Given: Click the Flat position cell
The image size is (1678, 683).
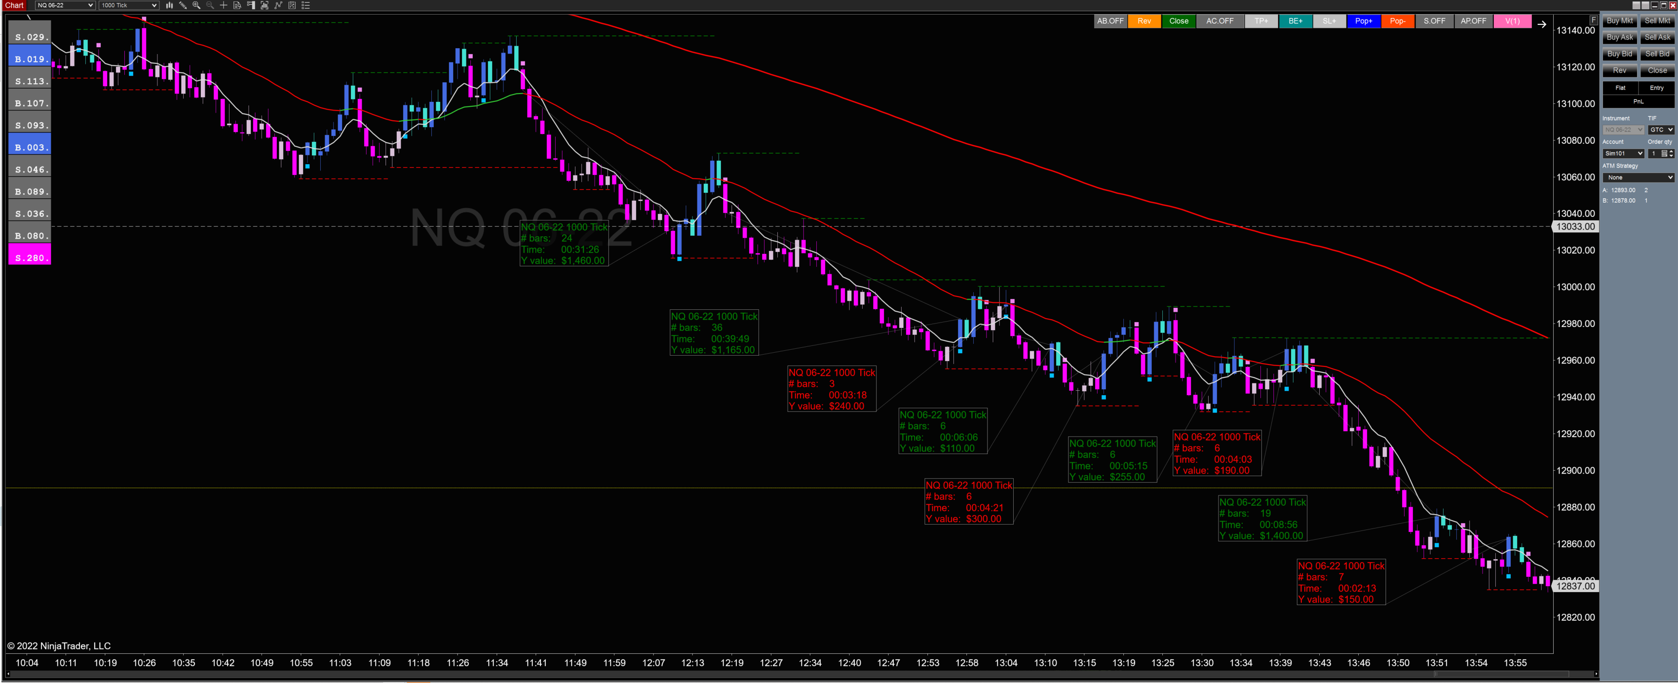Looking at the screenshot, I should click(1620, 88).
